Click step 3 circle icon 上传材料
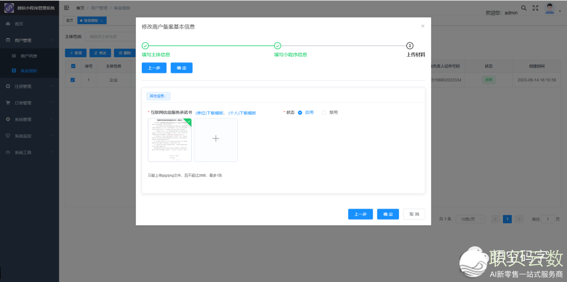This screenshot has width=567, height=282. 409,46
